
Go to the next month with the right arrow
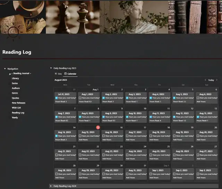[217, 80]
